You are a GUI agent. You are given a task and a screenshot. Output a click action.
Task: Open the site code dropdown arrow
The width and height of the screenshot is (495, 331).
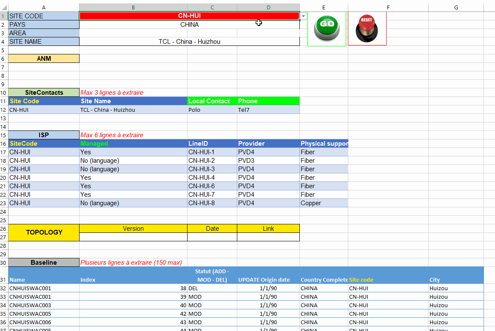point(304,16)
